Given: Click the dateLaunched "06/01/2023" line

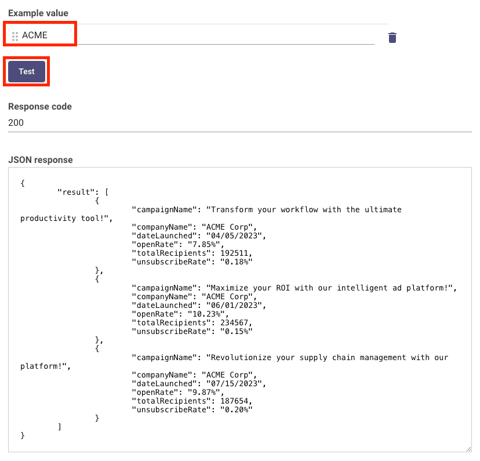Looking at the screenshot, I should pos(199,305).
